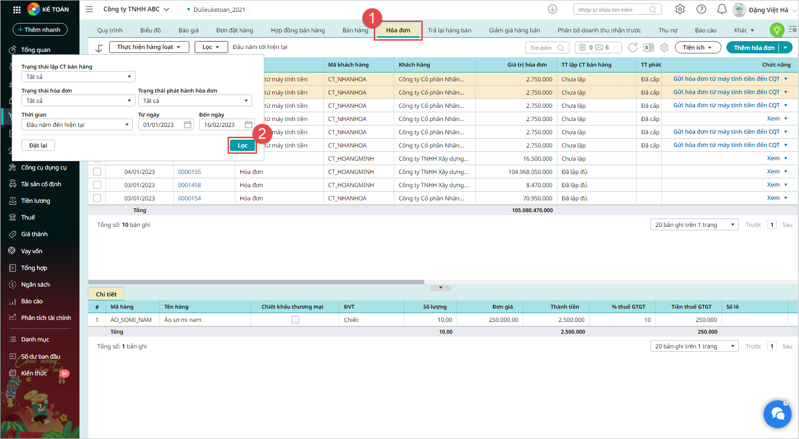
Task: Tick checkbox for invoice 0001458 row
Action: [97, 185]
